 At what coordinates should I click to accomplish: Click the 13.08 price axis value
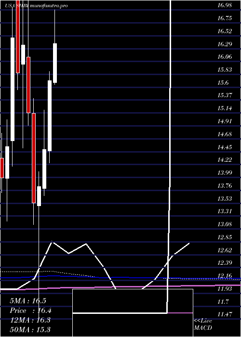point(225,224)
